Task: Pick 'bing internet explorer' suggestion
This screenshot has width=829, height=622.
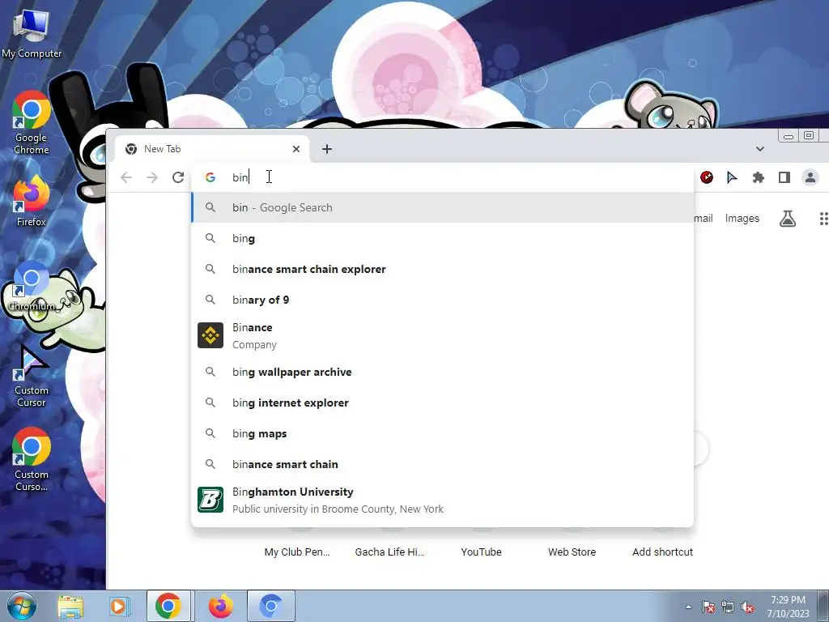Action: tap(443, 403)
